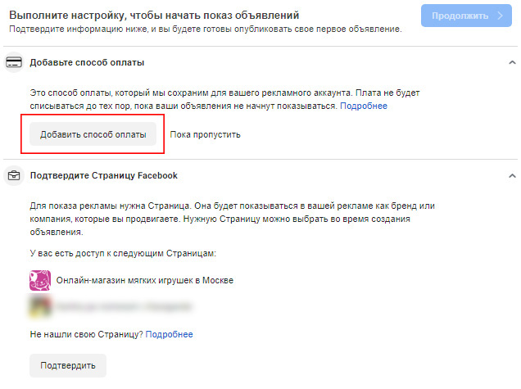Choose Пока пропустить to skip payment

click(x=205, y=134)
